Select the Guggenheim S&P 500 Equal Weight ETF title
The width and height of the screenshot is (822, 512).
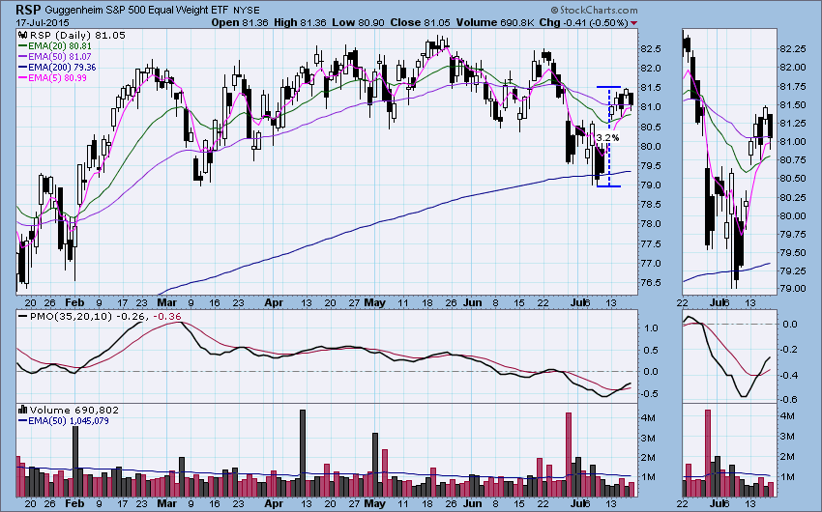coord(136,11)
